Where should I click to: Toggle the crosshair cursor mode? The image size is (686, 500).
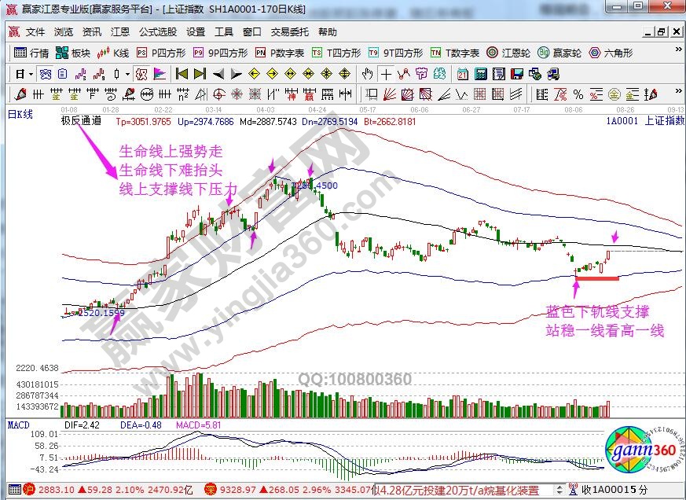(386, 74)
